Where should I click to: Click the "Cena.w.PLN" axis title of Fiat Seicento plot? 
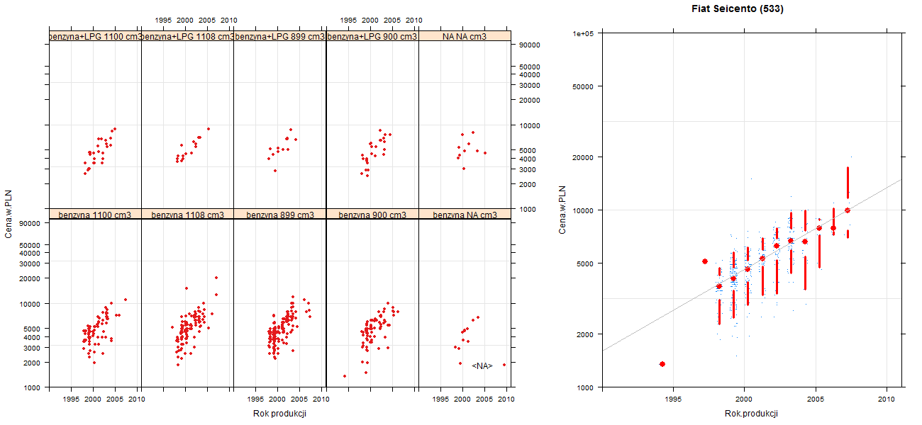click(x=562, y=210)
